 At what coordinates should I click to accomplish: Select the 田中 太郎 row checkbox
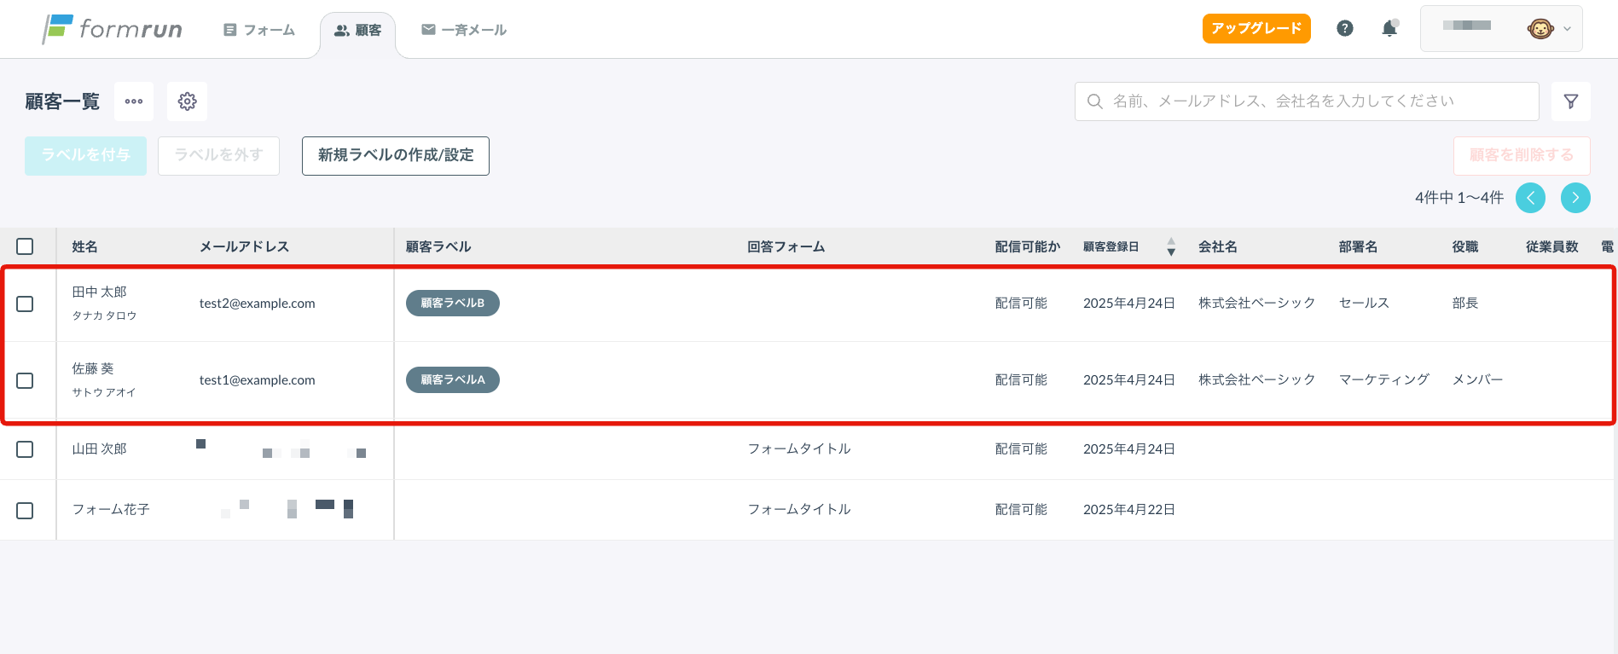26,304
